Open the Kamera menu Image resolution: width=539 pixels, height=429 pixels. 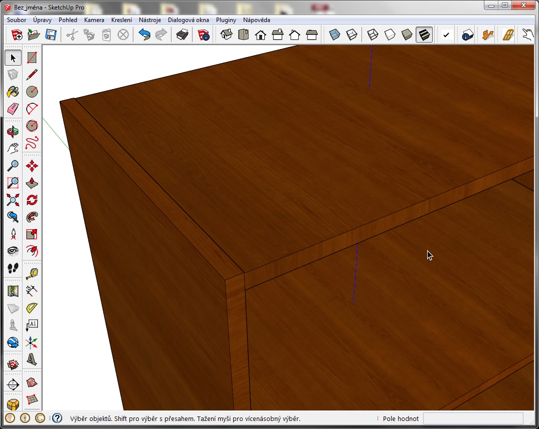tap(94, 20)
